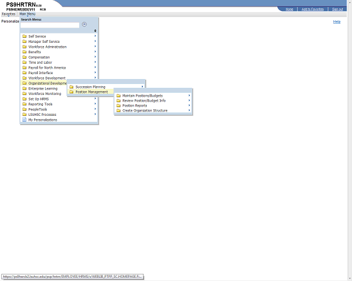Open the Help link
Screen dimensions: 352x281
(337, 21)
